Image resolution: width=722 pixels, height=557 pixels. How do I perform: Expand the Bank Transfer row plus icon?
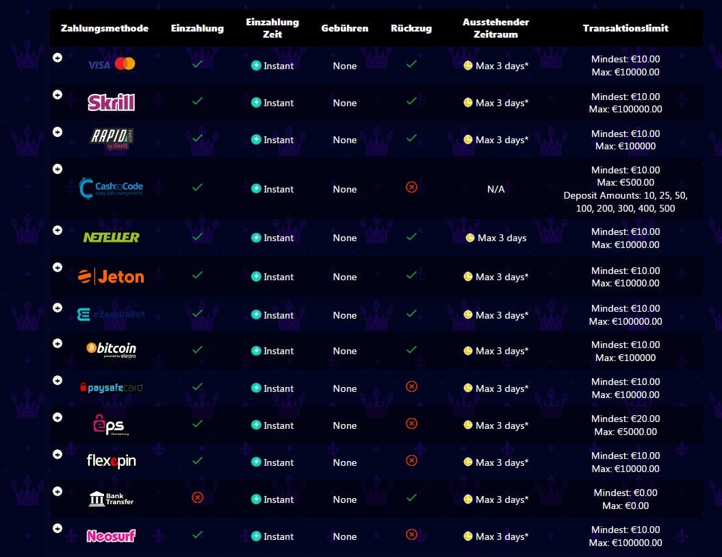coord(57,491)
